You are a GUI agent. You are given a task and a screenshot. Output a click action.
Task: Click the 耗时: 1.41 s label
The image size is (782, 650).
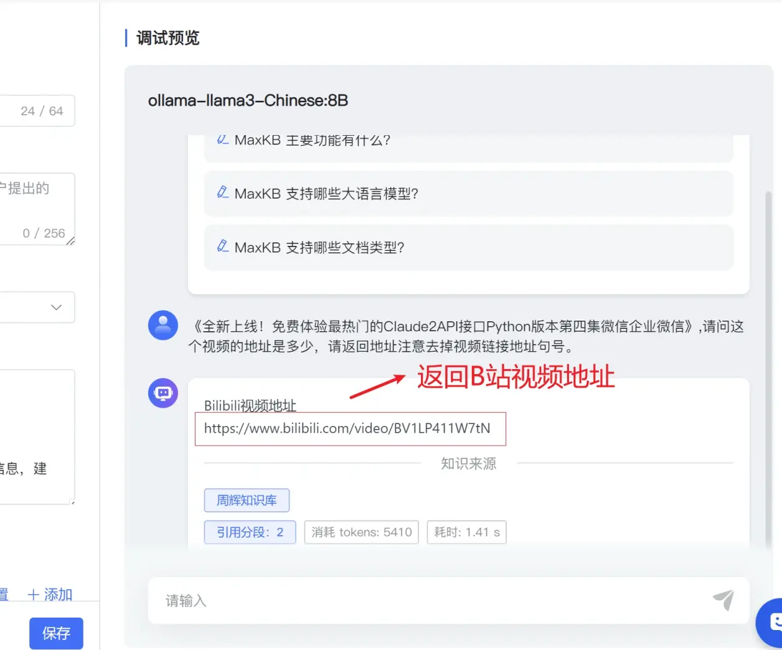pyautogui.click(x=466, y=532)
